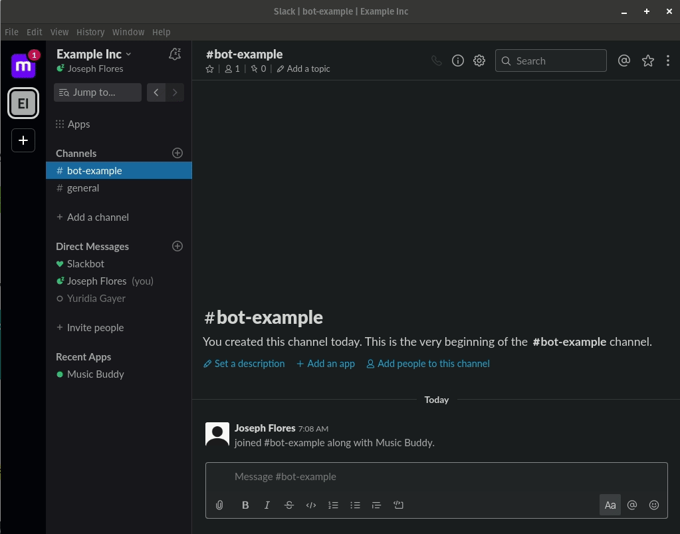Go forward in history with right chevron
This screenshot has width=680, height=534.
tap(175, 92)
